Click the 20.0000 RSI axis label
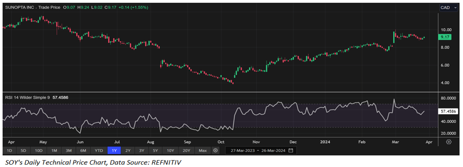 pyautogui.click(x=448, y=133)
